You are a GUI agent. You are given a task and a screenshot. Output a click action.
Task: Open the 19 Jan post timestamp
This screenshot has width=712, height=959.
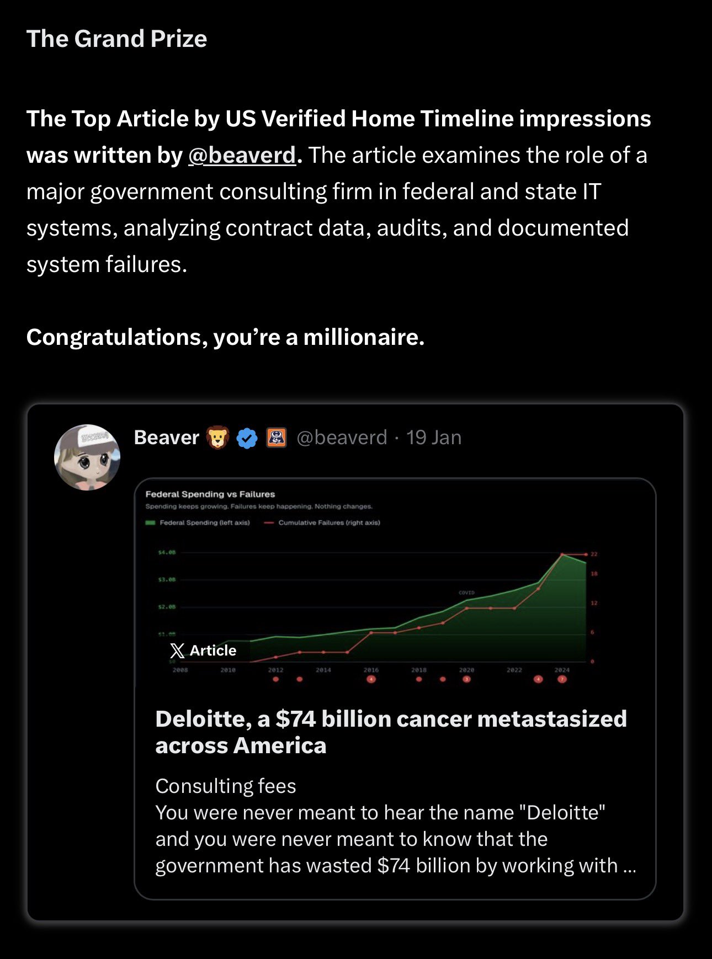434,438
